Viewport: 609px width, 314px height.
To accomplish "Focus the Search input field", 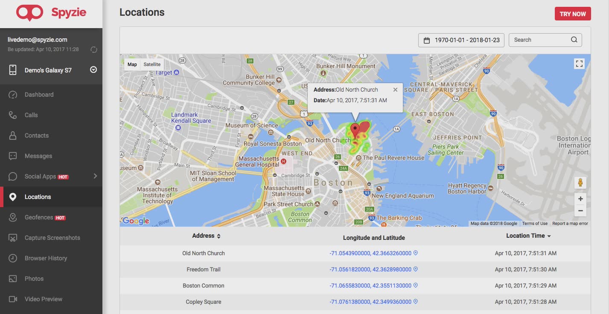I will click(545, 40).
